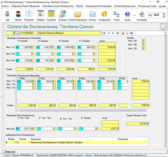This screenshot has width=168, height=157.
Task: Click the client name field García García, Manuel
Action: tap(70, 33)
